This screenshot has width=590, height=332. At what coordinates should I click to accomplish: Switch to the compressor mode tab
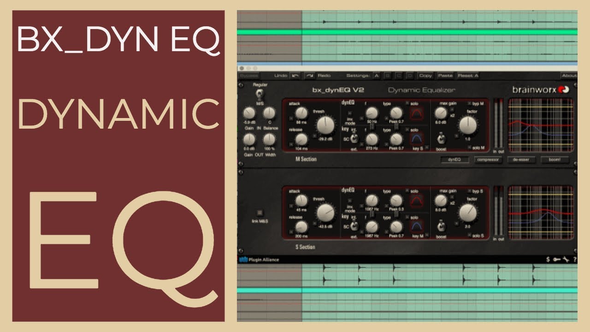[488, 160]
